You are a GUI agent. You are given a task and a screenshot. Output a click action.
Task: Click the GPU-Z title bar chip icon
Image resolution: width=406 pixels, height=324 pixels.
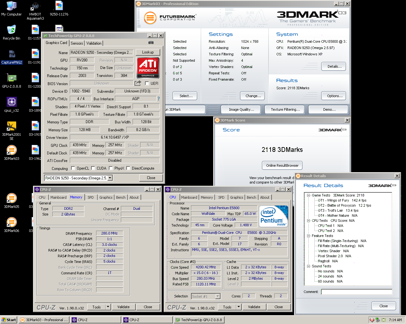click(45, 36)
